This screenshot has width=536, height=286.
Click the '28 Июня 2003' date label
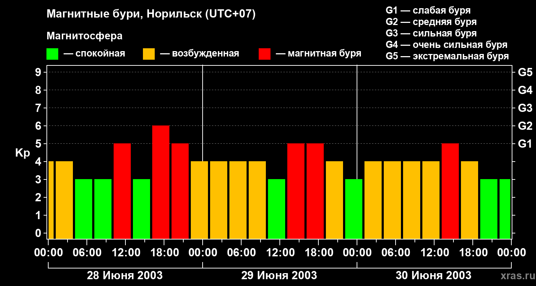coord(125,276)
